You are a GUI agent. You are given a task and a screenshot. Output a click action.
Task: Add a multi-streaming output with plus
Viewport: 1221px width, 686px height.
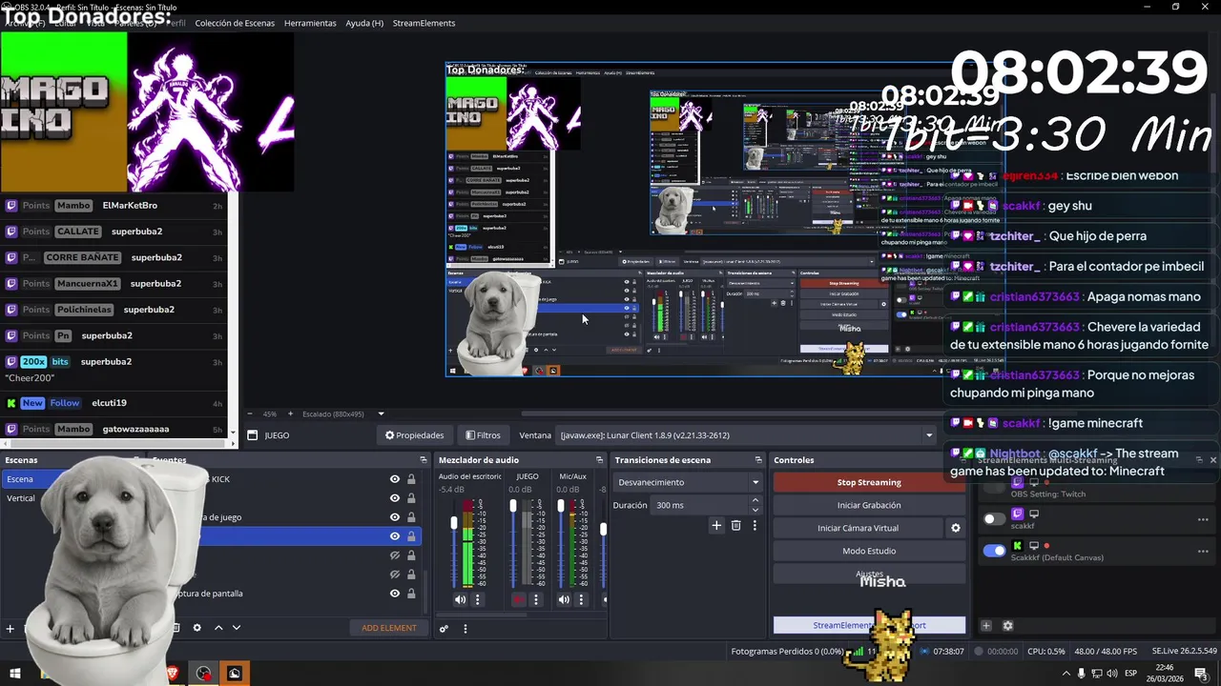[986, 626]
